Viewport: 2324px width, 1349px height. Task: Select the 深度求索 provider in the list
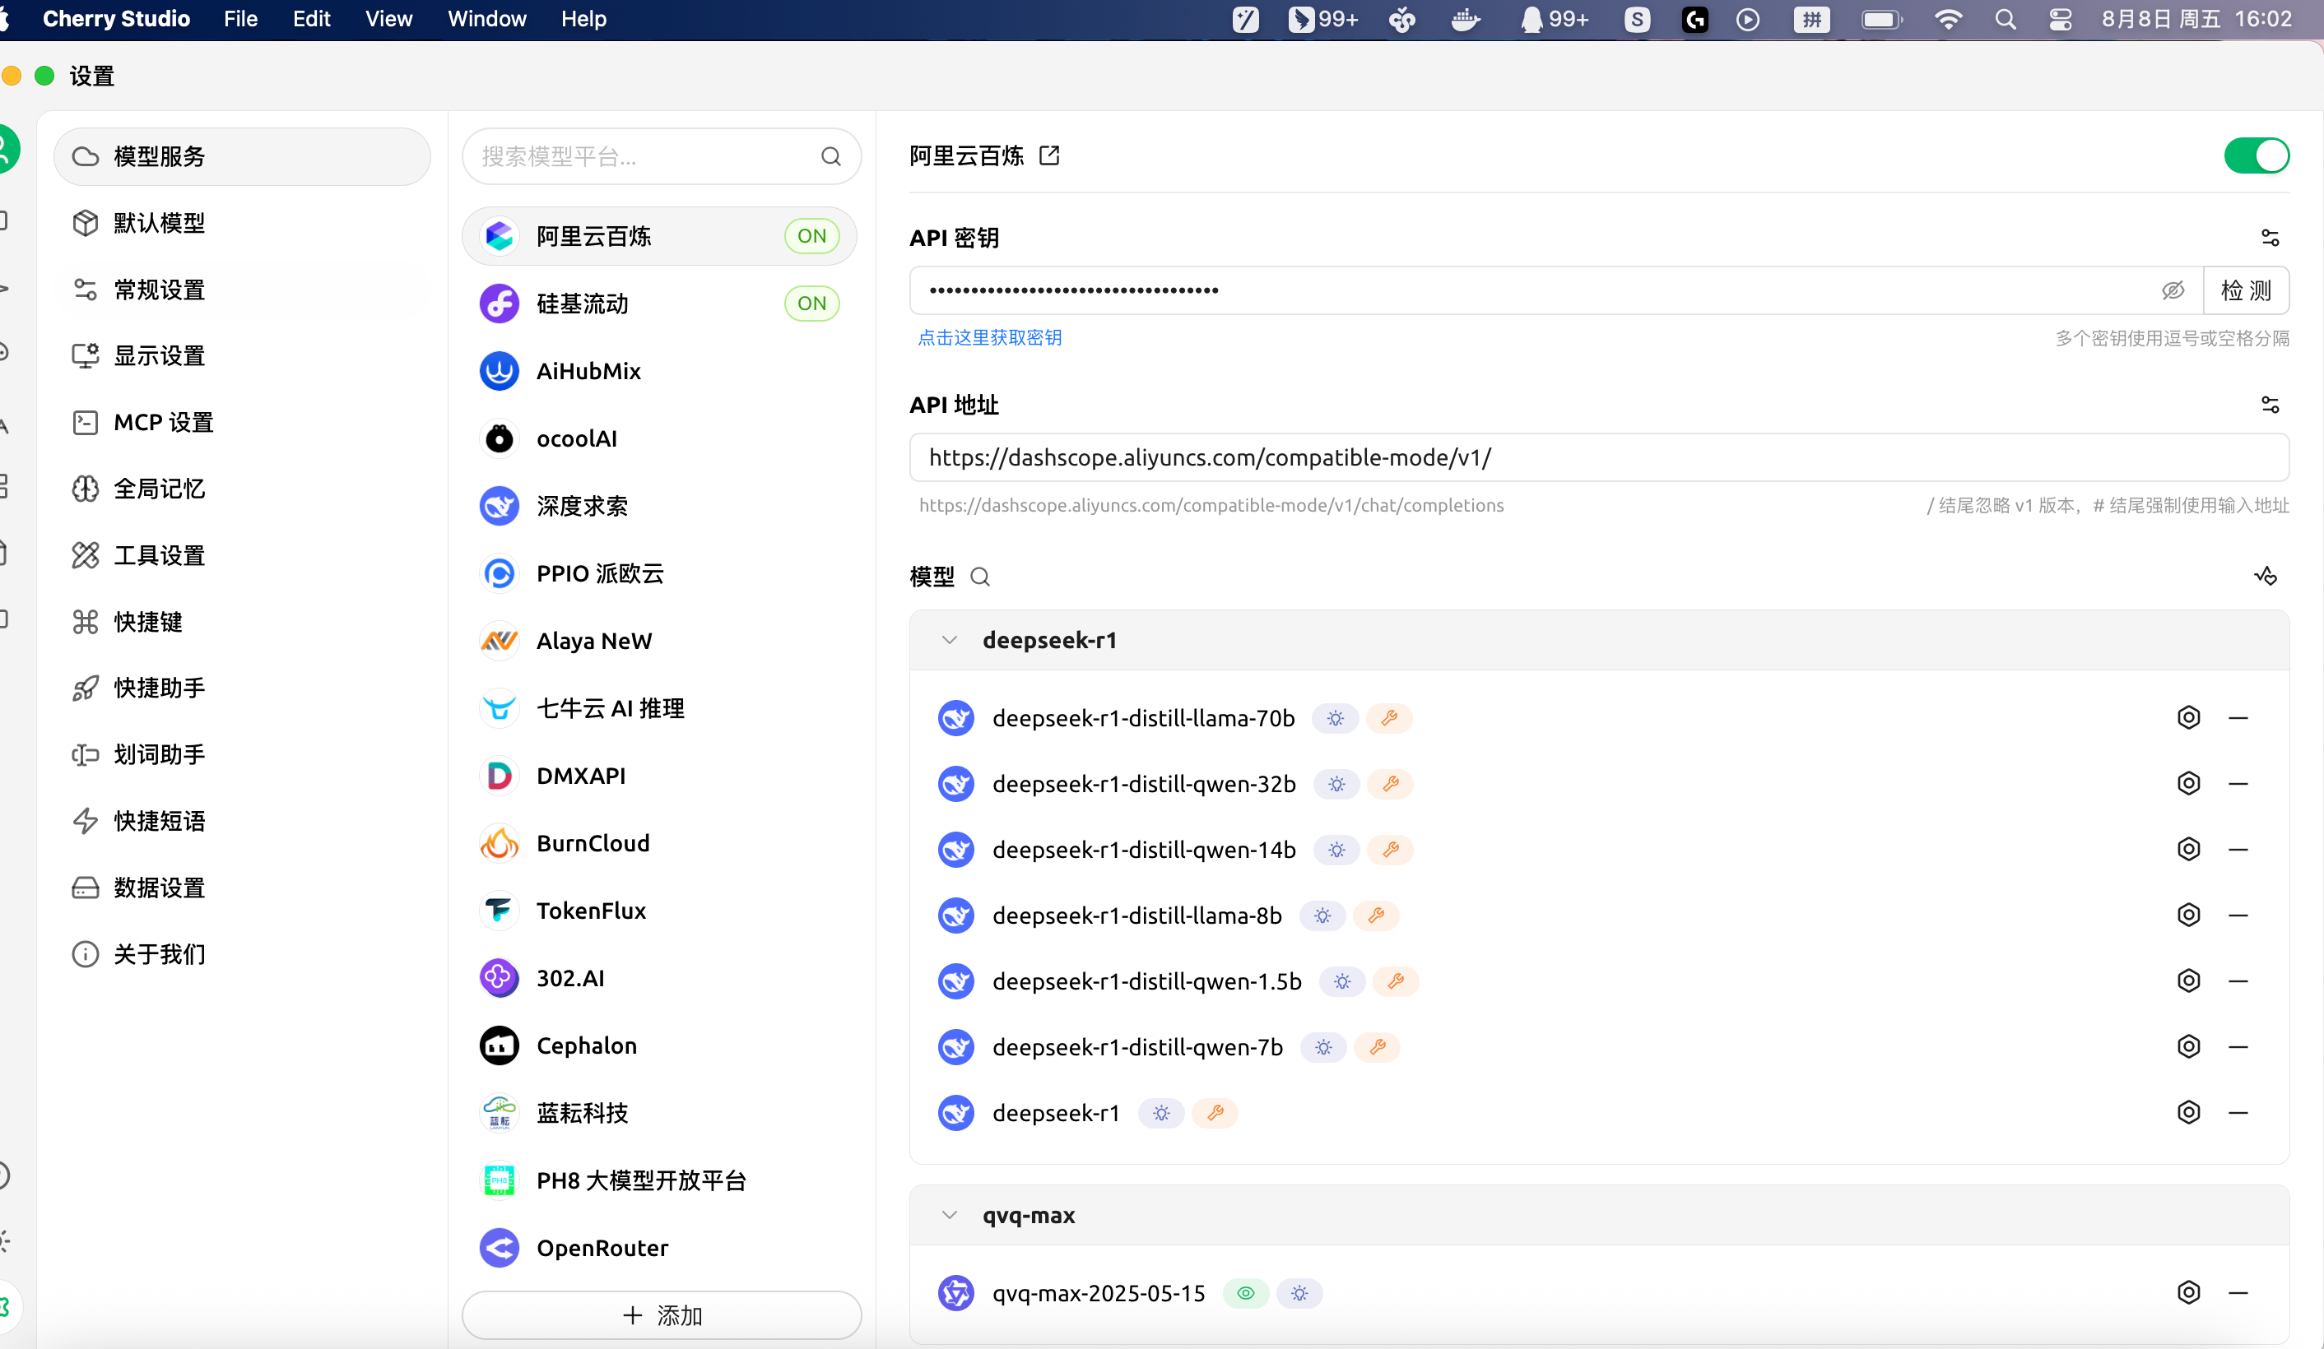point(581,506)
